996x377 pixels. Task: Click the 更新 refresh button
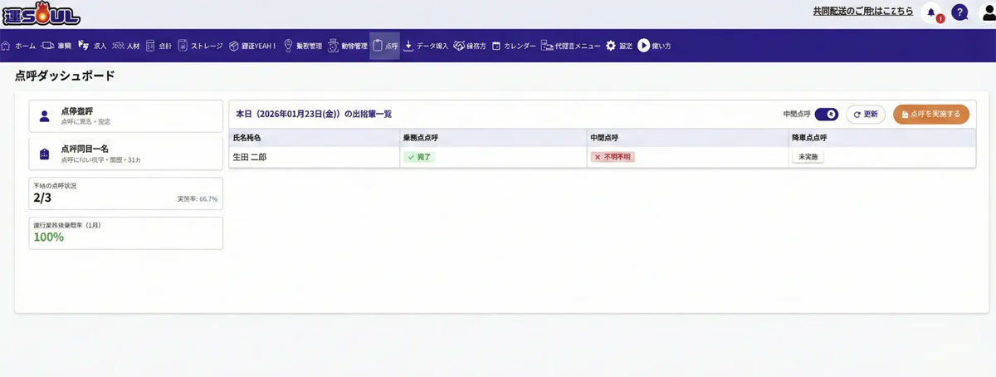(x=866, y=115)
